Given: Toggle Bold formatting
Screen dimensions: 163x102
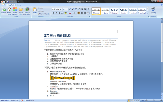Looking at the screenshot, I should pyautogui.click(x=53, y=13).
